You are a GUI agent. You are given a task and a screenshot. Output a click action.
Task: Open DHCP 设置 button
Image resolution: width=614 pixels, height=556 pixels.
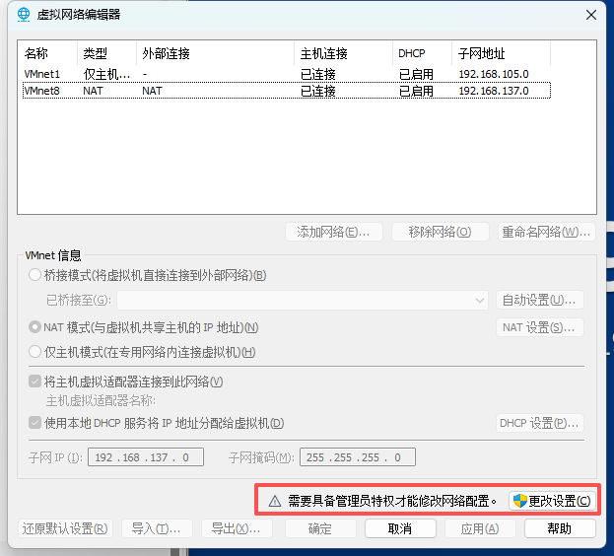coord(540,423)
